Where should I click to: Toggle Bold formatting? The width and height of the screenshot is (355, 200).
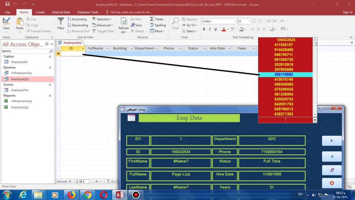point(204,29)
